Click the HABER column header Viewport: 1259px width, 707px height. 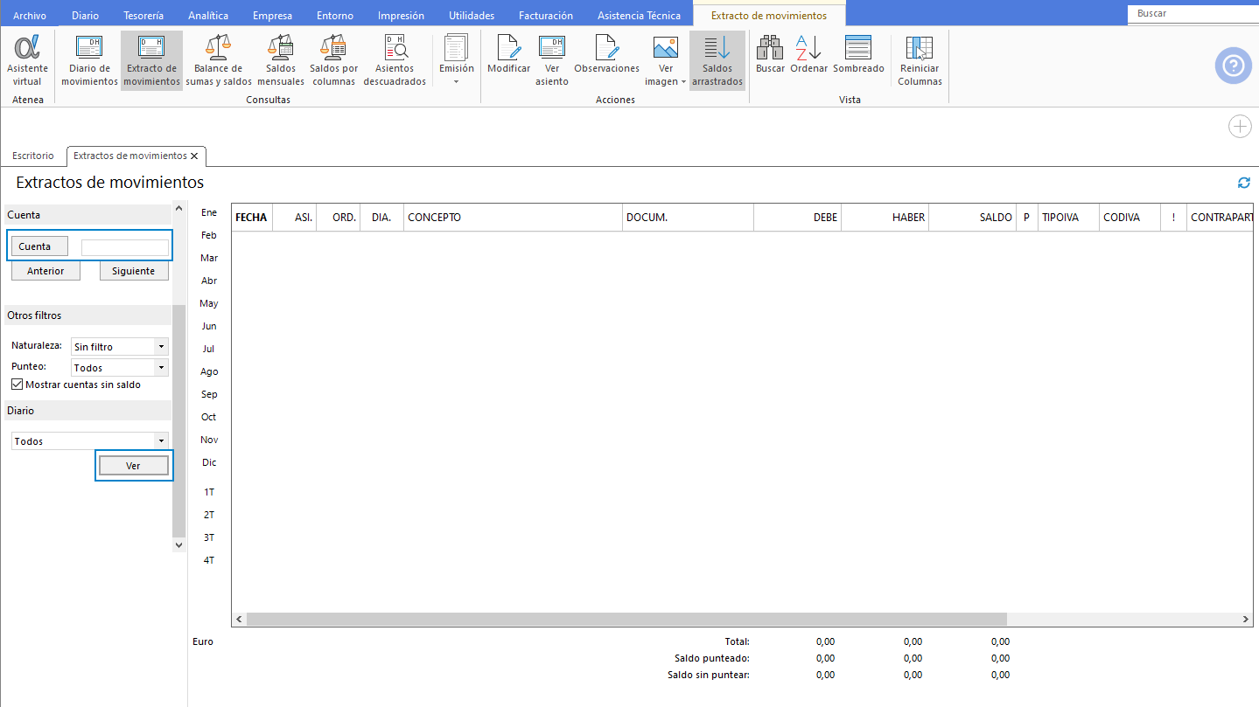(x=885, y=218)
